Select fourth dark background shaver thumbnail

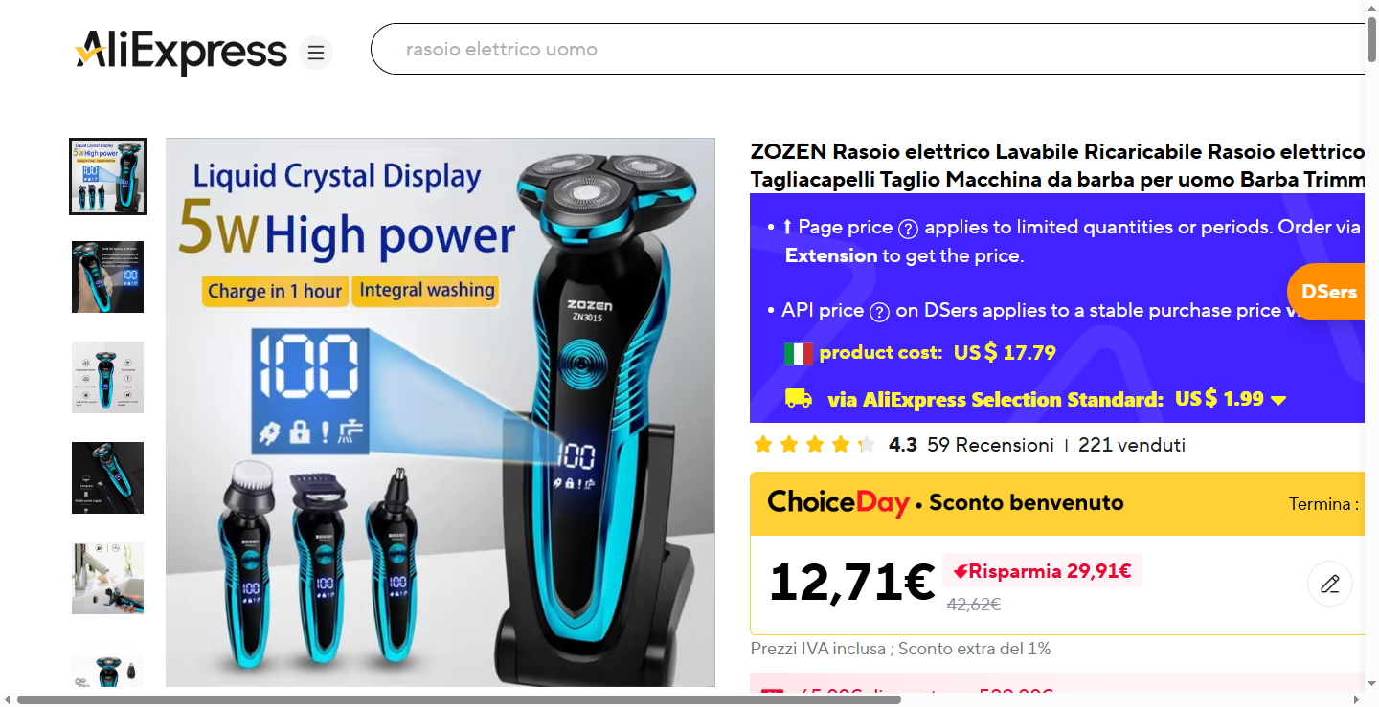coord(107,477)
